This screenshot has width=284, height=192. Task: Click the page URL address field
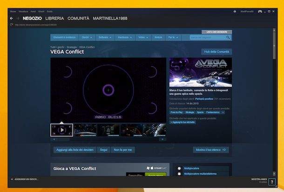point(36,25)
